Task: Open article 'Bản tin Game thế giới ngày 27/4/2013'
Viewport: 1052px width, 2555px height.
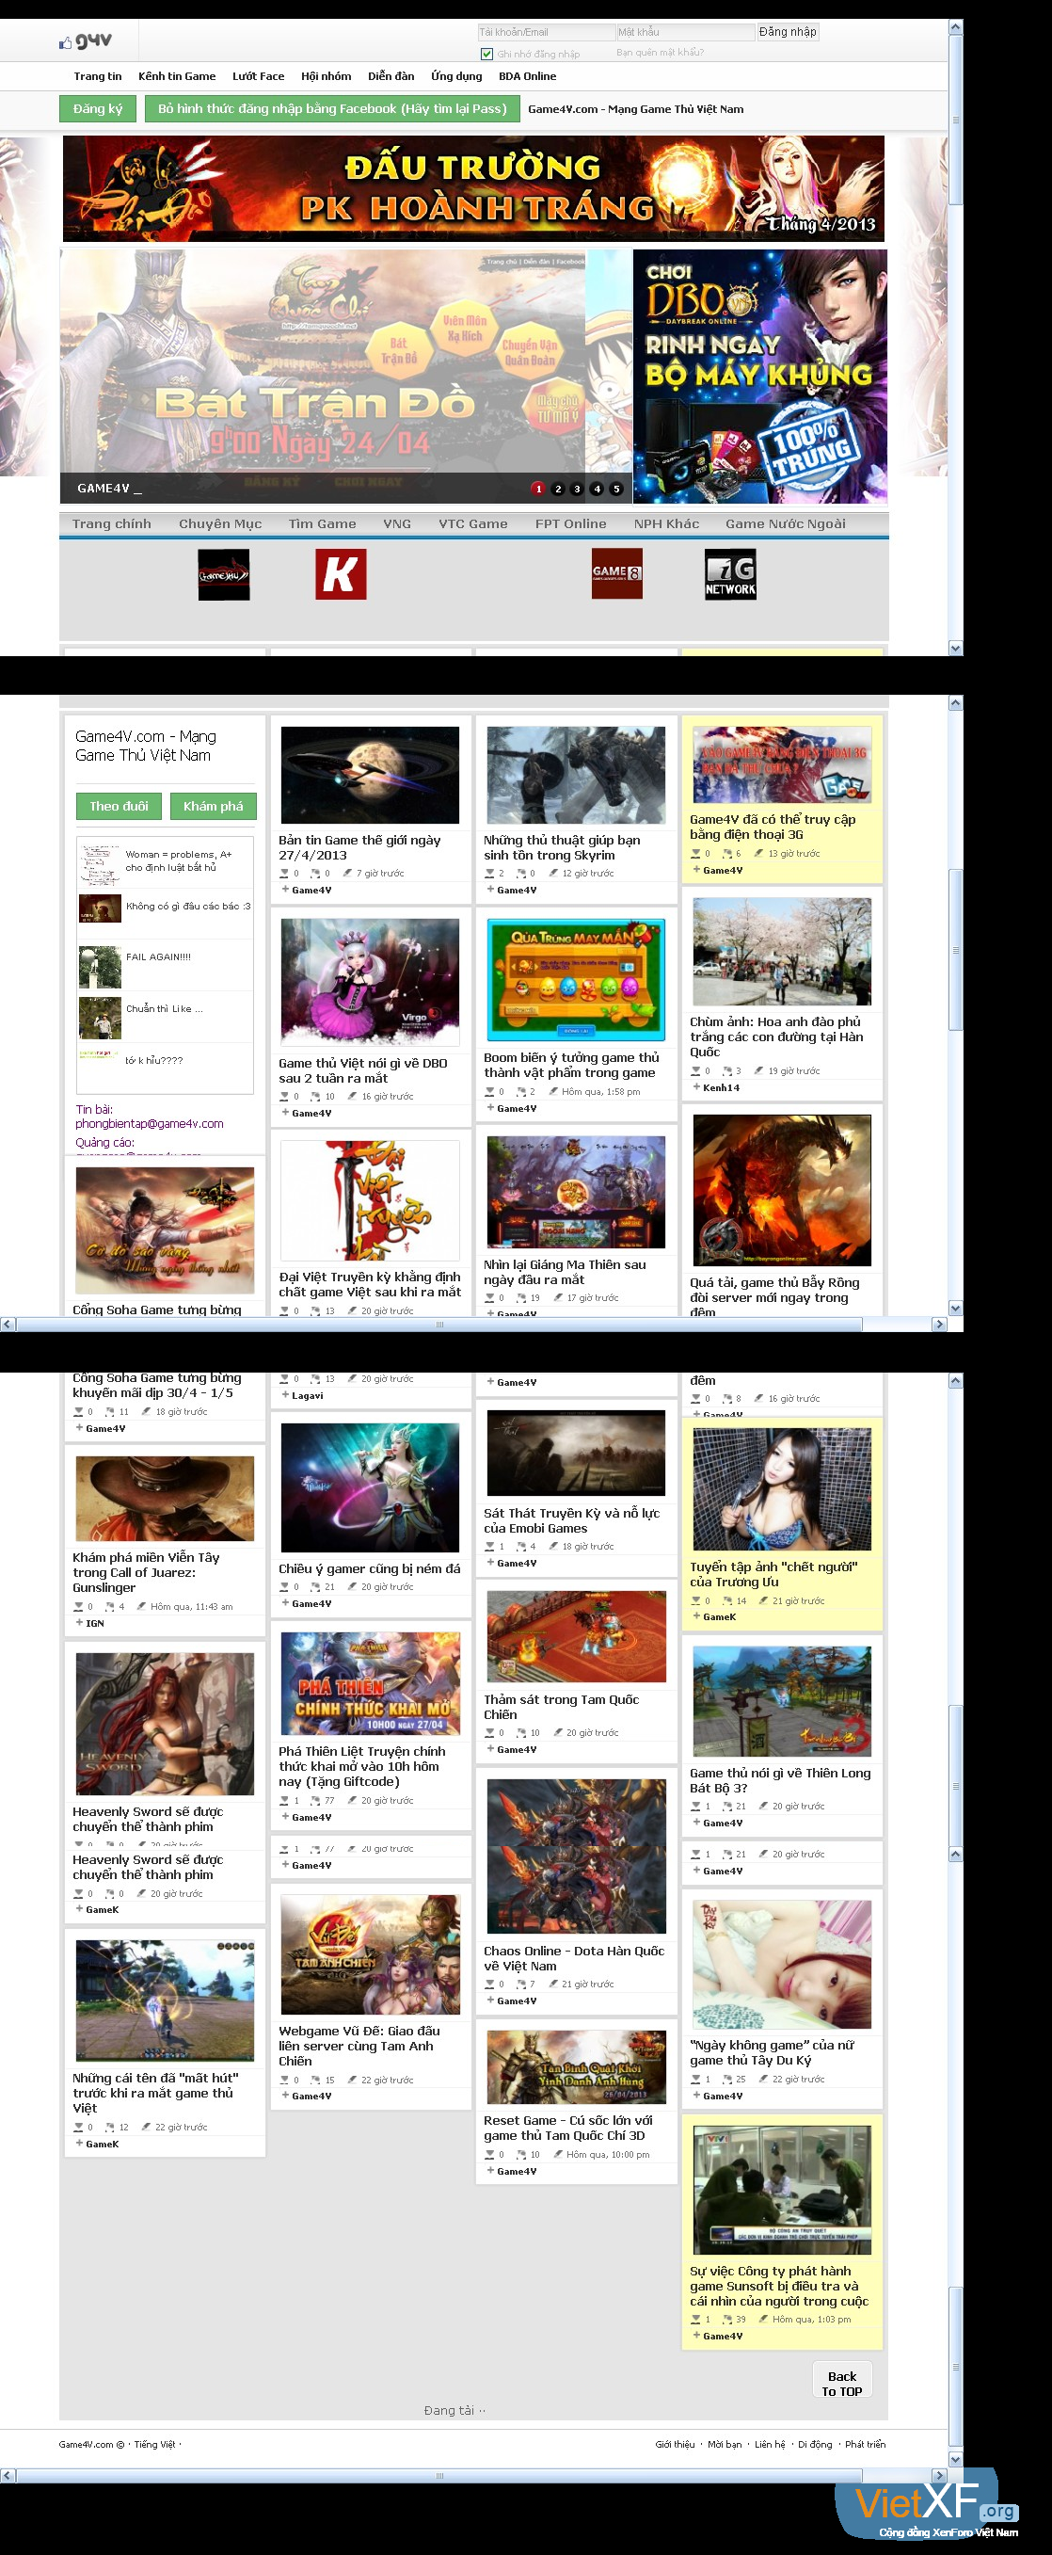Action: [x=360, y=847]
